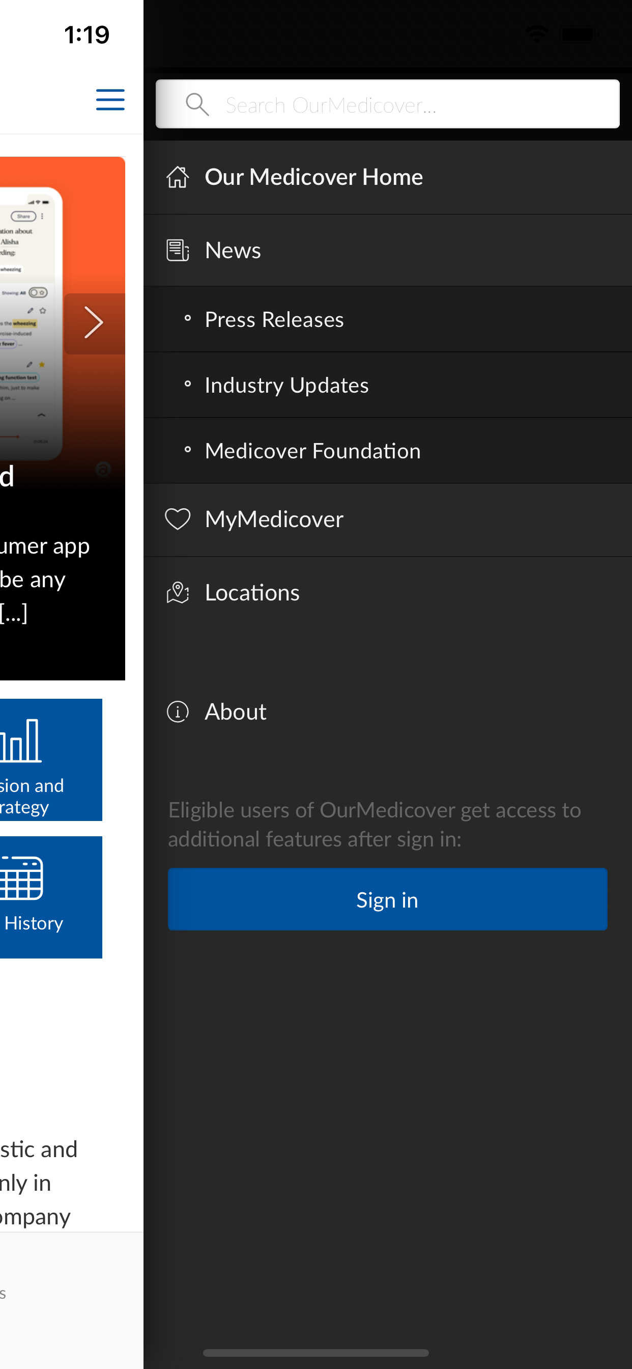
Task: Open Press Releases submenu item
Action: 387,319
